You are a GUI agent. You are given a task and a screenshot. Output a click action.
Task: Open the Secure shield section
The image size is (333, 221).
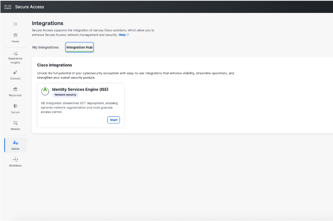(15, 109)
